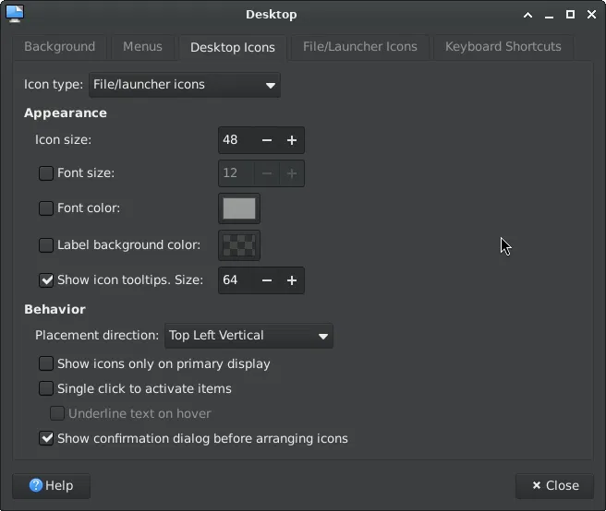Click the Icon size number field
Image resolution: width=606 pixels, height=511 pixels.
click(236, 140)
